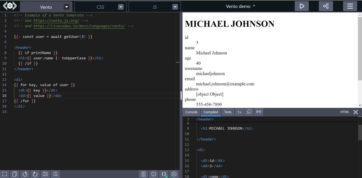Open the main hamburger menu

coord(350,6)
